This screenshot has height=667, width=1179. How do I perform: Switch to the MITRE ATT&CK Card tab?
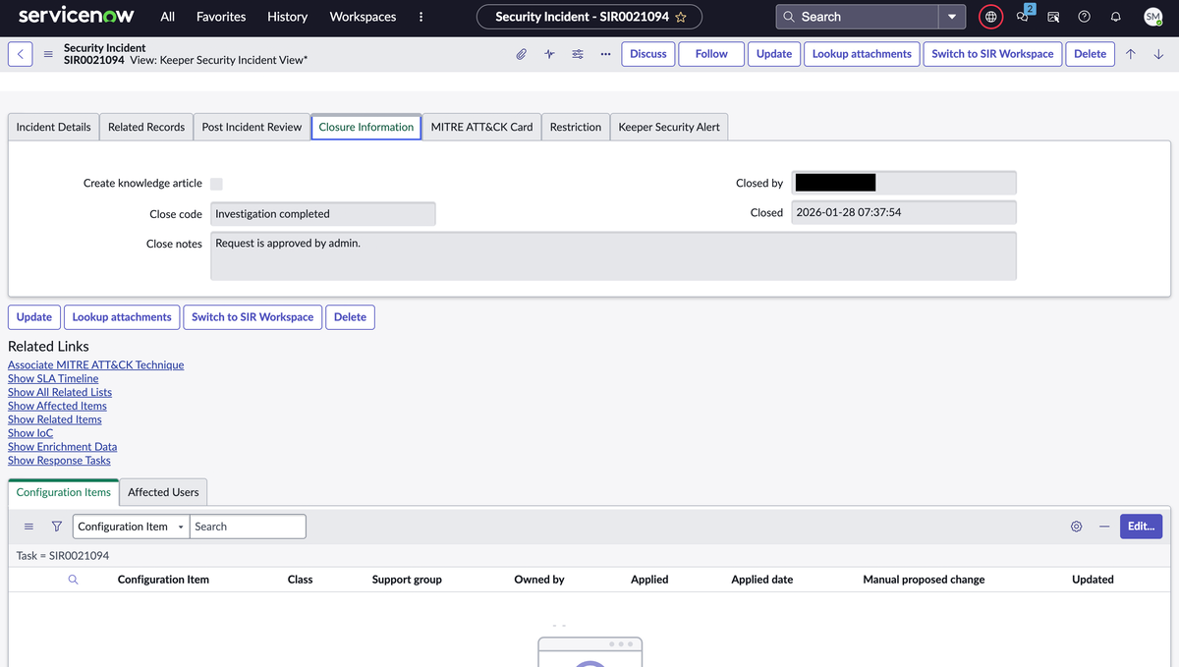481,127
